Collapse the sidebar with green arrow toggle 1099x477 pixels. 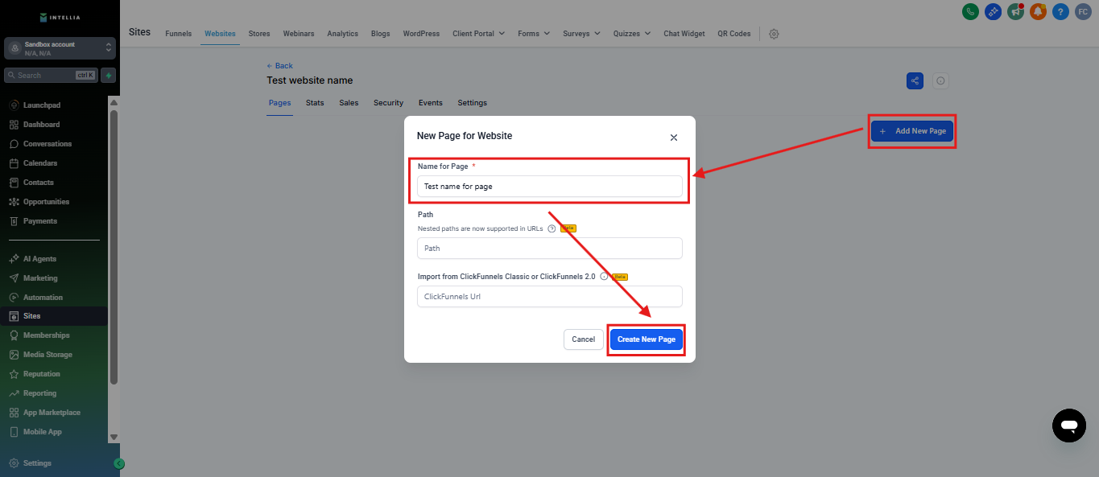[119, 463]
